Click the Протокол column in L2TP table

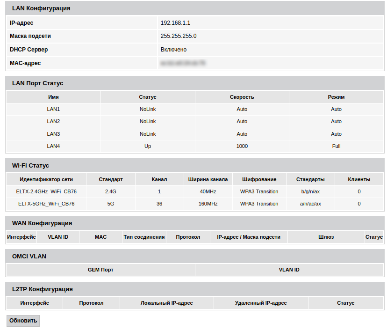click(x=91, y=303)
